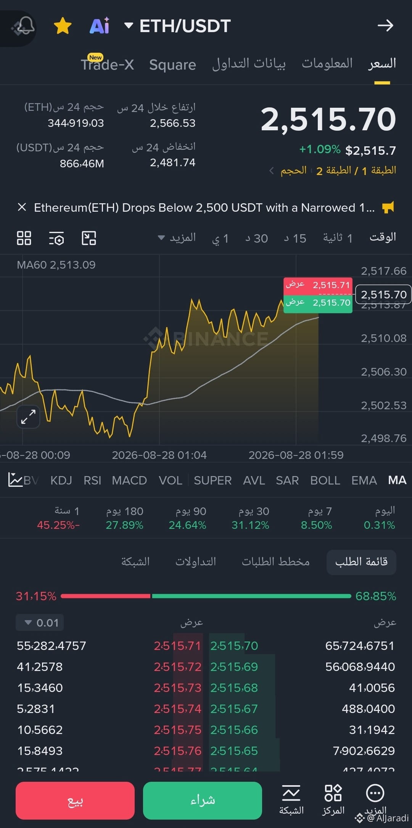Viewport: 412px width, 828px height.
Task: Enable the KDJ indicator
Action: (x=61, y=480)
